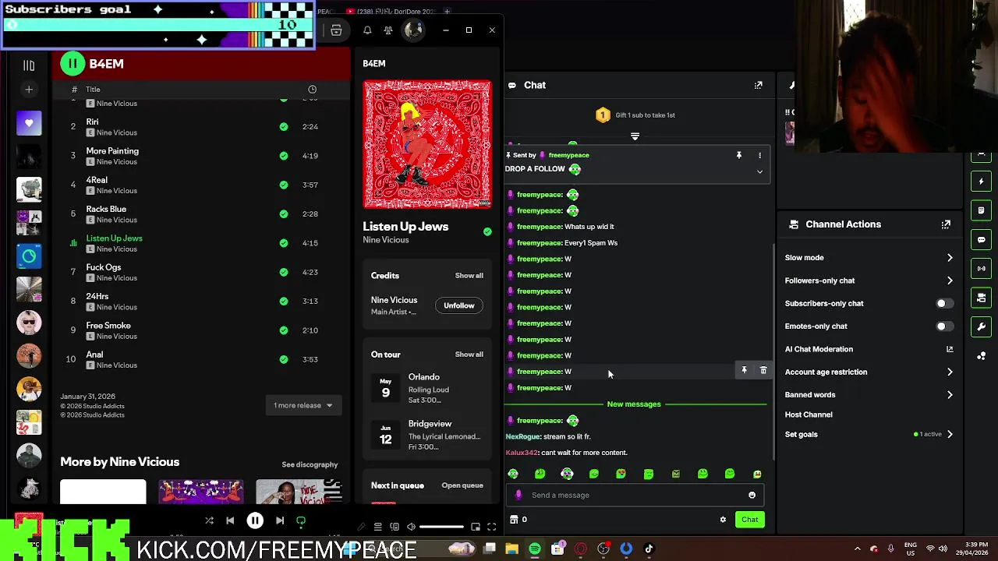This screenshot has height=561, width=998.
Task: Open Friend Activity icon in Spotify top bar
Action: (388, 30)
